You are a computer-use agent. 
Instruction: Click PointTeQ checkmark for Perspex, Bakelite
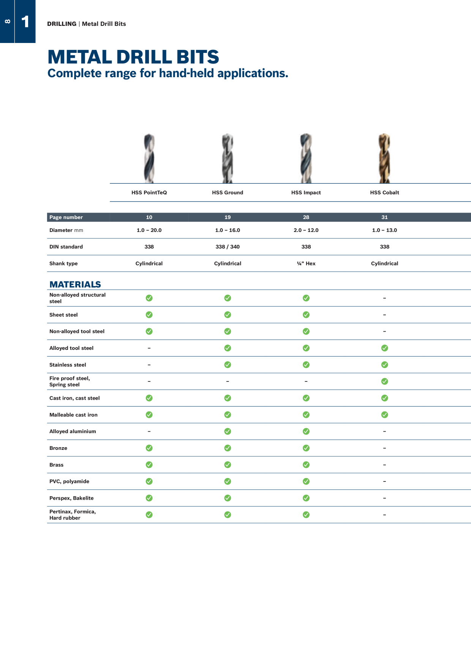pyautogui.click(x=149, y=498)
